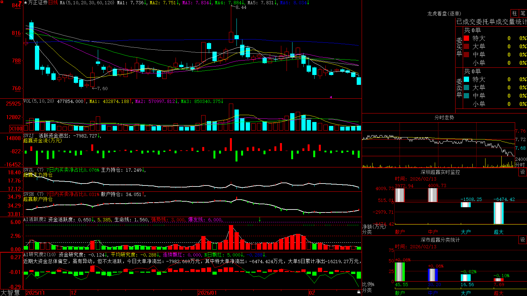Click the yellow MA2: 7.751 value
This screenshot has width=527, height=296.
pyautogui.click(x=163, y=3)
